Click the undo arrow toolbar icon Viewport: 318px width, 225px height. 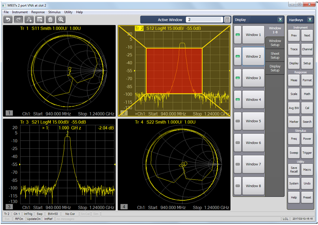(x=8, y=19)
